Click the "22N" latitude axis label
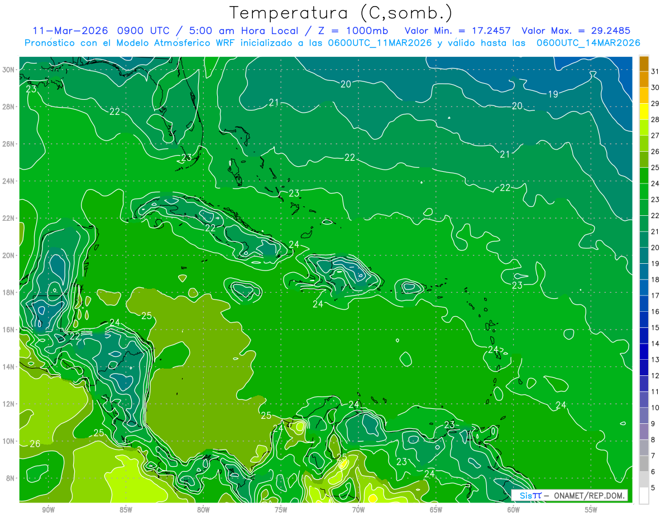This screenshot has height=517, width=670. tap(8, 218)
